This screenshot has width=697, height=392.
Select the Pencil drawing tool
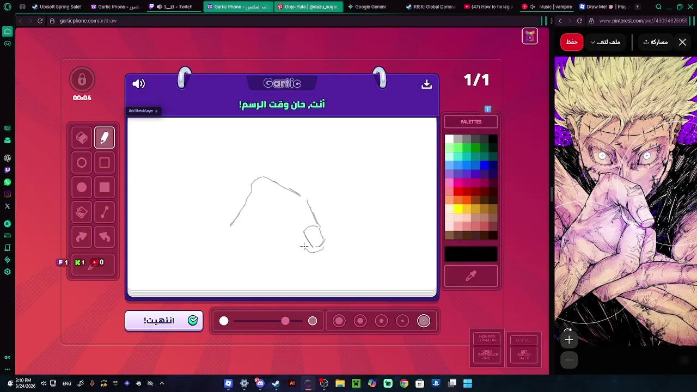point(105,138)
